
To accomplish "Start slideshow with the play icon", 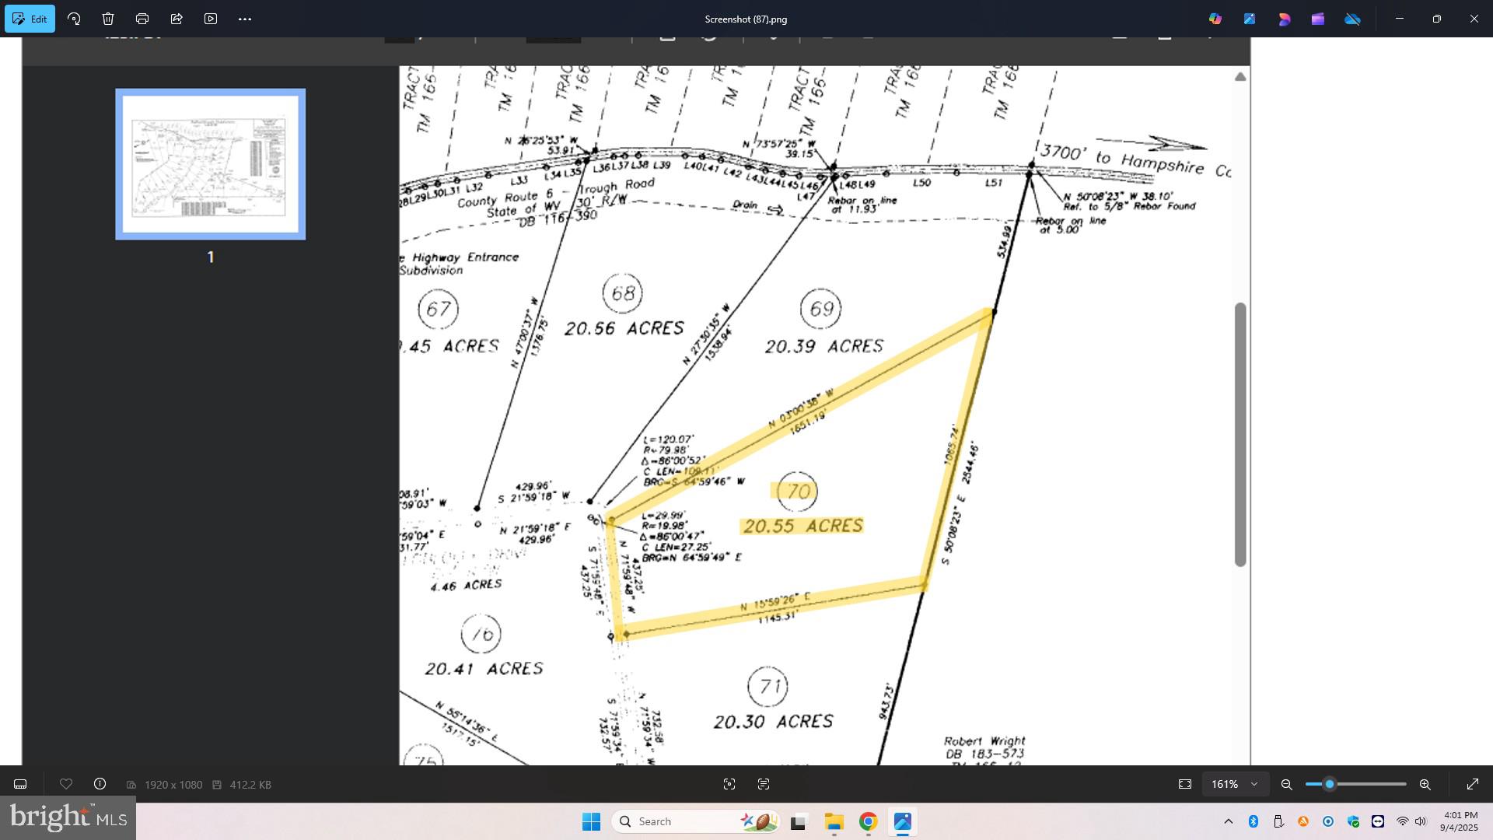I will pos(211,19).
